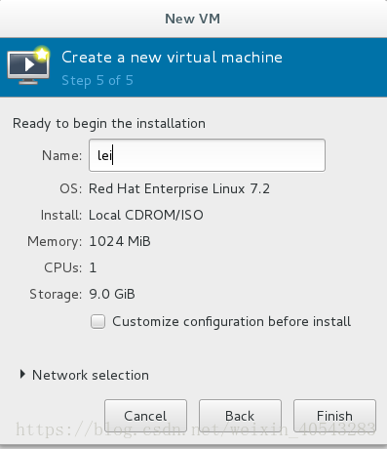This screenshot has height=449, width=387.
Task: Focus the Name input field
Action: tap(207, 155)
